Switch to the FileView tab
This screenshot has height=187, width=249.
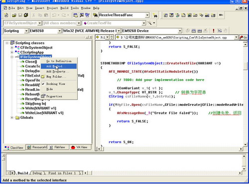(58, 147)
